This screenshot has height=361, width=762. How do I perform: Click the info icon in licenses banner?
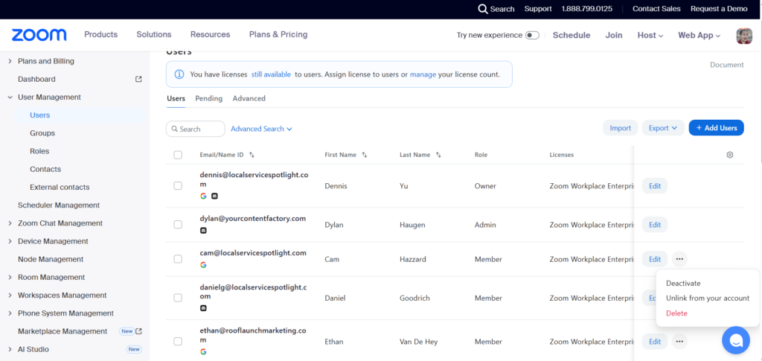coord(179,74)
